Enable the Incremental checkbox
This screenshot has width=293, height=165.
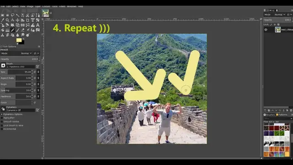pyautogui.click(x=2, y=129)
